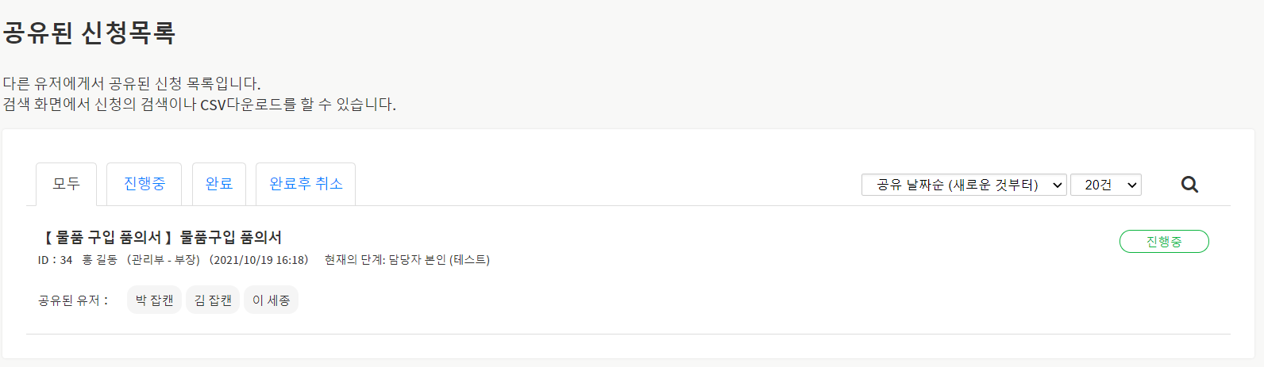Open the 공유 날짜순 sort dropdown
Viewport: 1264px width, 367px height.
tap(963, 185)
